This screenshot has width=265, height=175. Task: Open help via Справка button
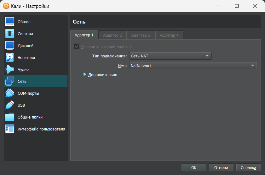click(248, 167)
